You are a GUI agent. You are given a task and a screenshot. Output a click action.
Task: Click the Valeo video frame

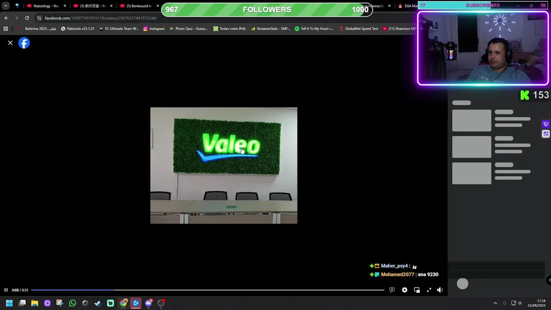click(x=223, y=165)
